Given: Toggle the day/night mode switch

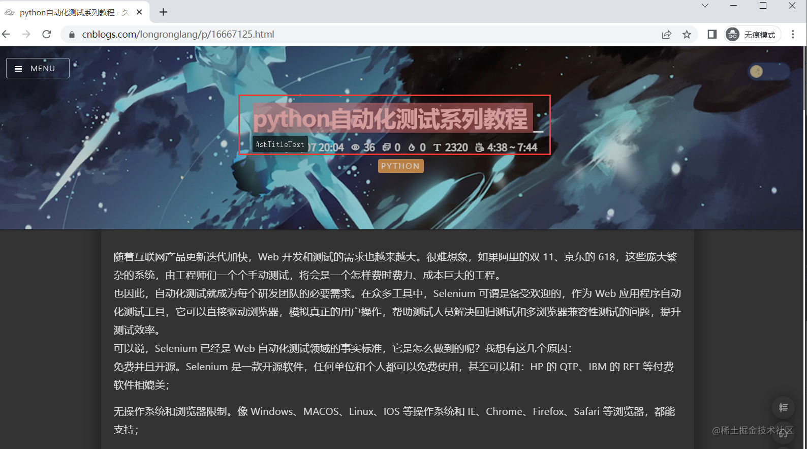Looking at the screenshot, I should (768, 72).
